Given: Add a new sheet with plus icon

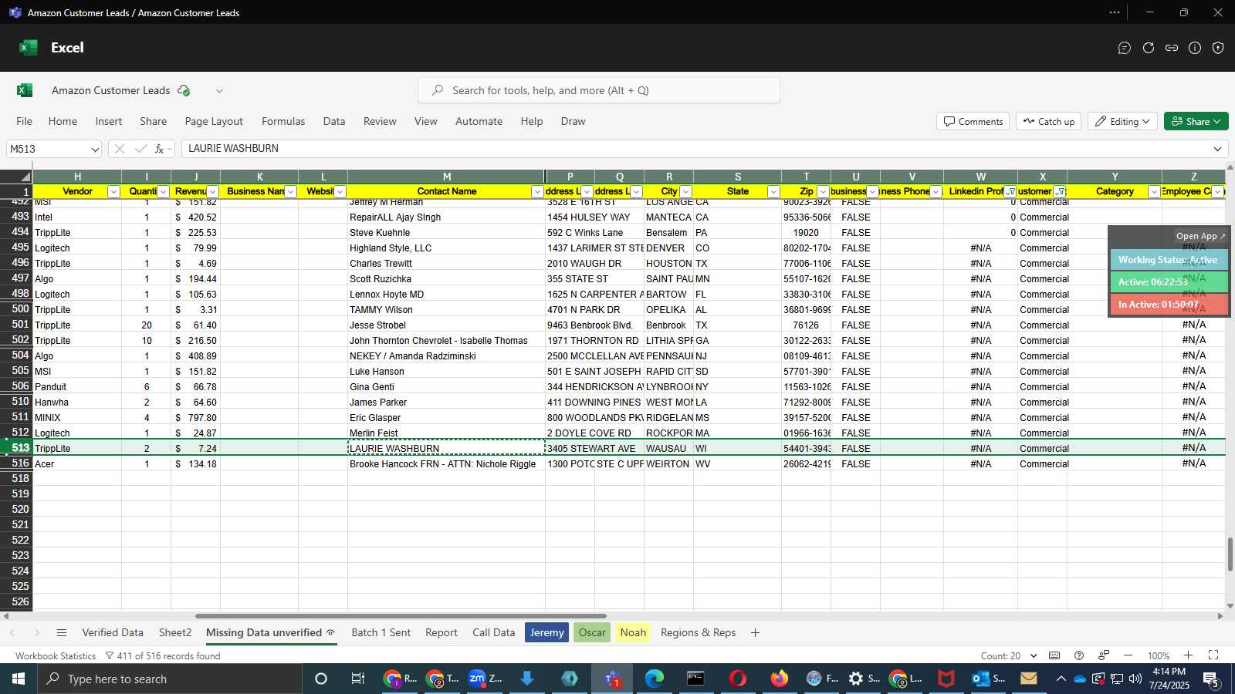Looking at the screenshot, I should point(755,633).
